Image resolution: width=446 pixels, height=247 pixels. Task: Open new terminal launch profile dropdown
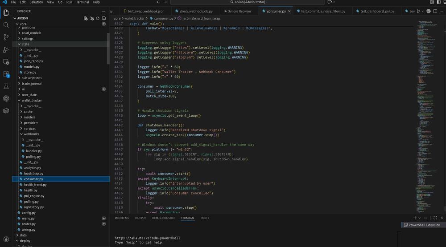420,218
